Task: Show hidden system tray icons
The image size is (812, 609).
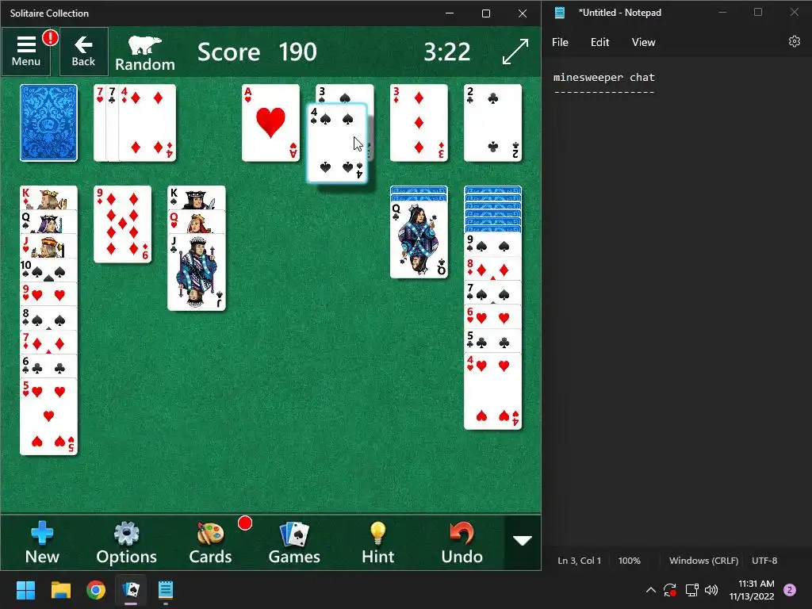Action: (651, 590)
